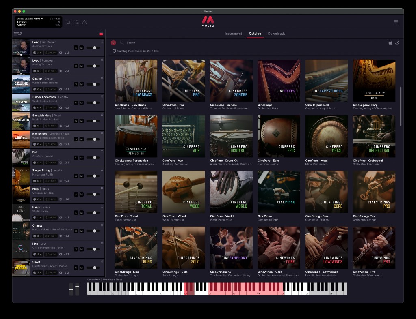416x319 pixels.
Task: Open MIDI channel dropdown for Lead Full Power
Action: (x=37, y=53)
